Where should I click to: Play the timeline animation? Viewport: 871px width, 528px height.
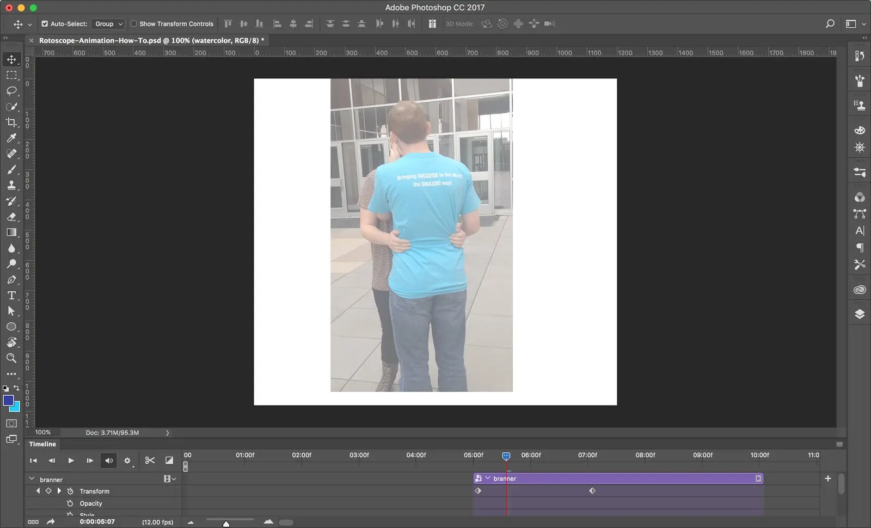[x=71, y=460]
